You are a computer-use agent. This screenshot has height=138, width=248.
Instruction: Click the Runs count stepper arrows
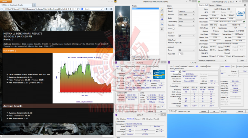tap(182, 54)
